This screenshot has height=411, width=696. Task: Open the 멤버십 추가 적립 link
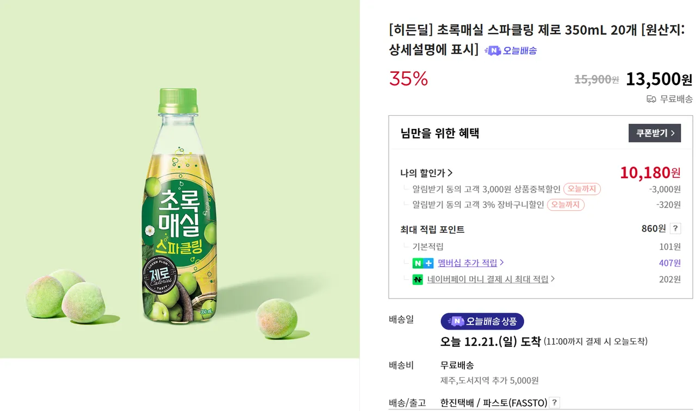click(x=471, y=263)
